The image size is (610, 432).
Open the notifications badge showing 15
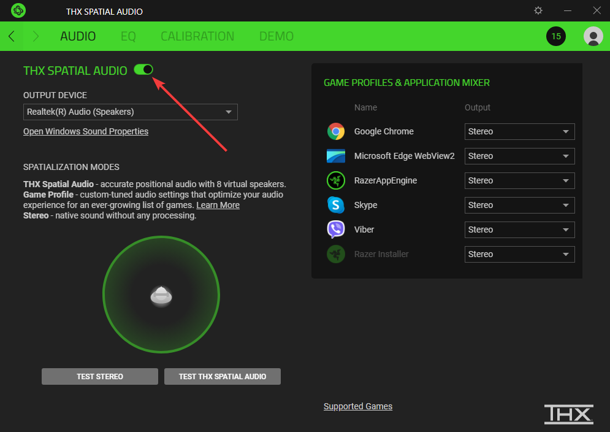tap(556, 36)
